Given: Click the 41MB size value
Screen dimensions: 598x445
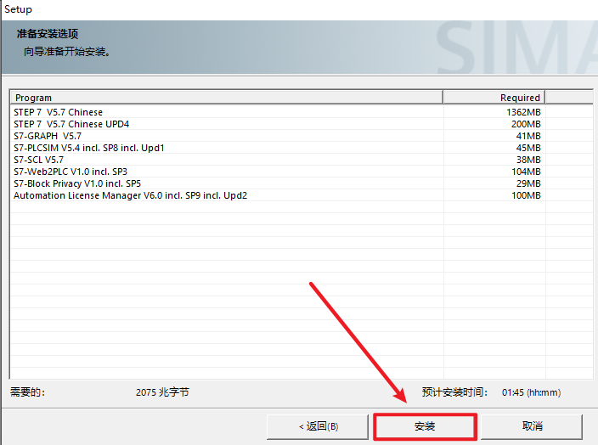Looking at the screenshot, I should 528,136.
